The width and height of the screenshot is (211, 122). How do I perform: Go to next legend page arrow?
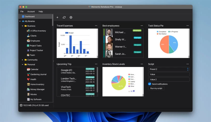click(x=134, y=91)
